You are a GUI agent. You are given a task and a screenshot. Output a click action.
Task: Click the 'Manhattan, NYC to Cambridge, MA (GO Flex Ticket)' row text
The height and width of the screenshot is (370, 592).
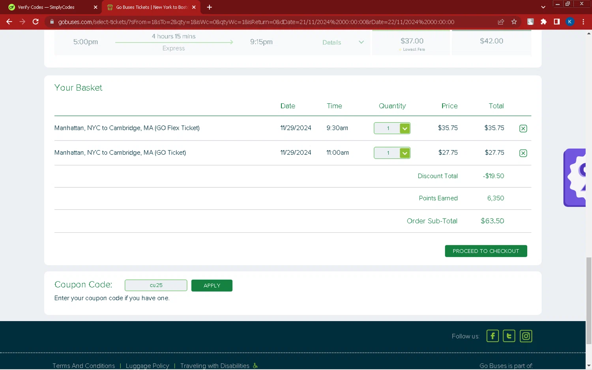point(127,128)
